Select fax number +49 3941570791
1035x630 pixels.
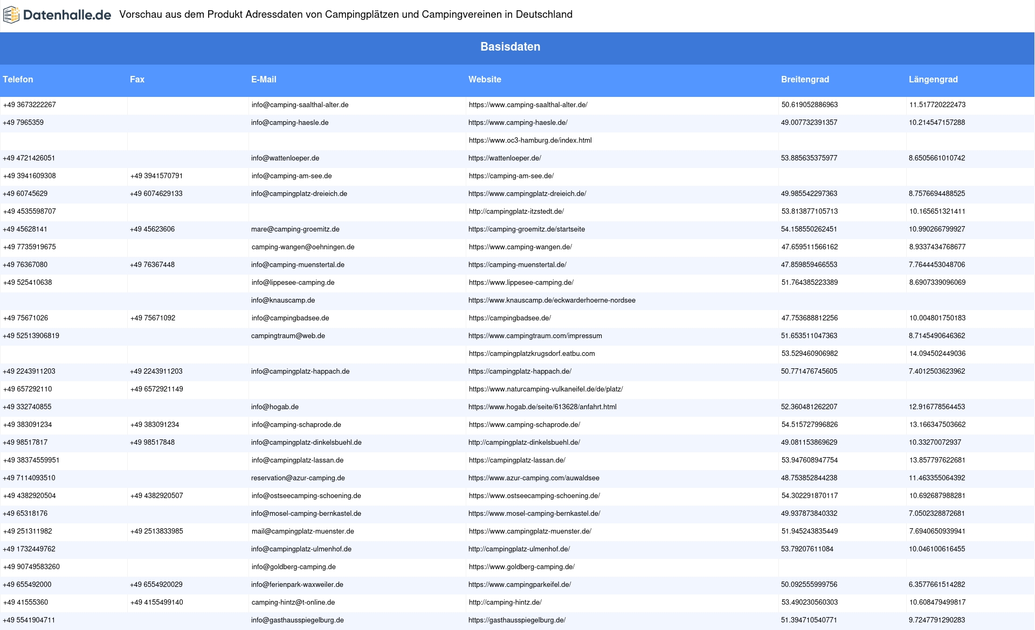157,176
